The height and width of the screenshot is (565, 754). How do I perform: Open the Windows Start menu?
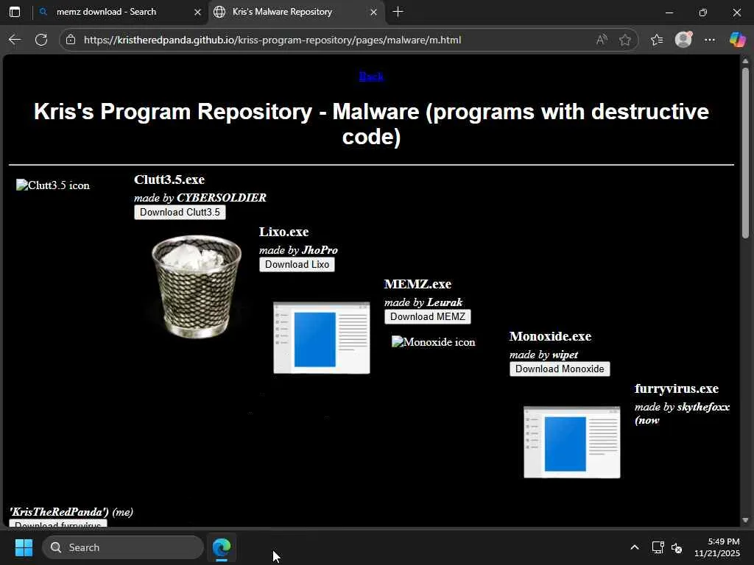[24, 547]
